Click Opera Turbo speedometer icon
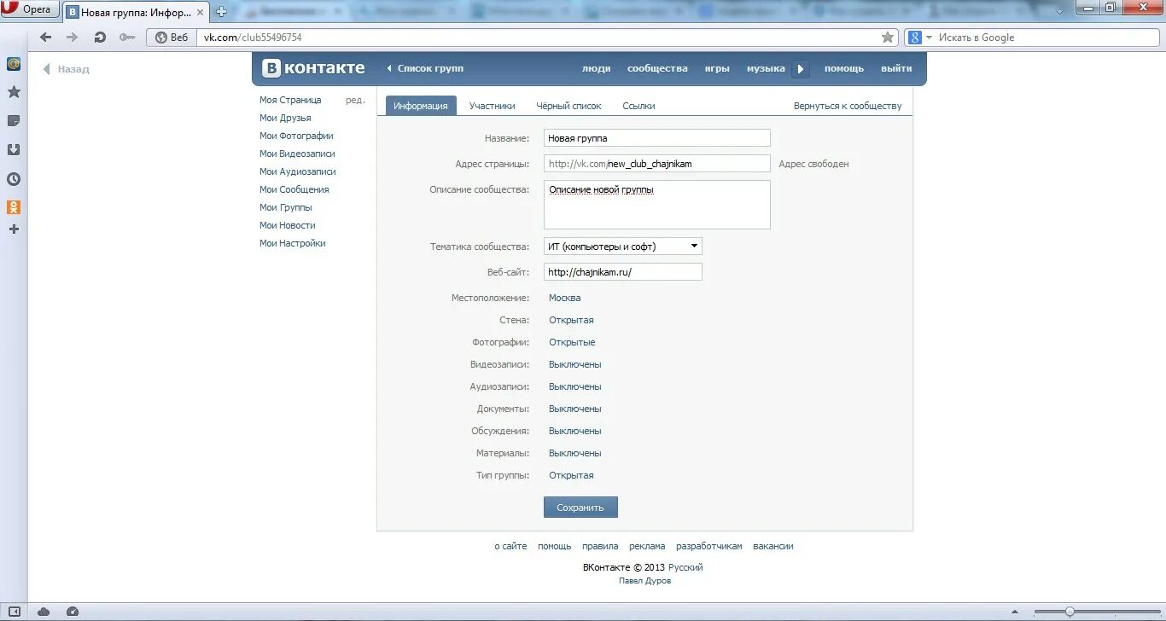Image resolution: width=1166 pixels, height=621 pixels. click(x=73, y=612)
